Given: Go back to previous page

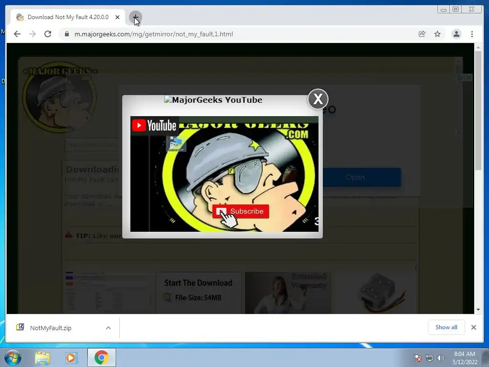Looking at the screenshot, I should pos(17,34).
